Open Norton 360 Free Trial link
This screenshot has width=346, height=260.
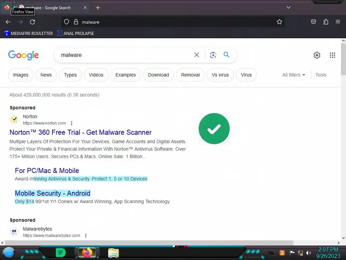[80, 132]
